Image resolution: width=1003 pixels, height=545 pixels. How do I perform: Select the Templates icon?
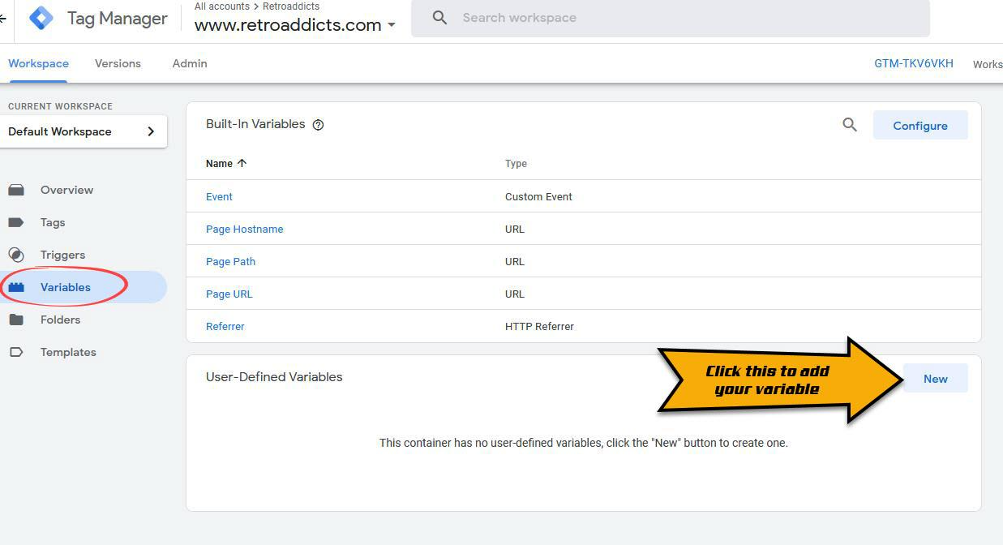coord(18,352)
